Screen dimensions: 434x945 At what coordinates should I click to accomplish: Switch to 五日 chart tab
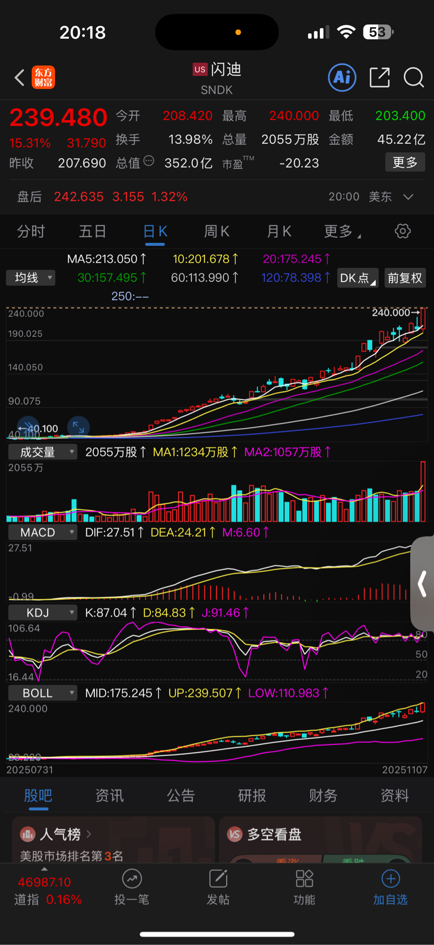coord(93,231)
